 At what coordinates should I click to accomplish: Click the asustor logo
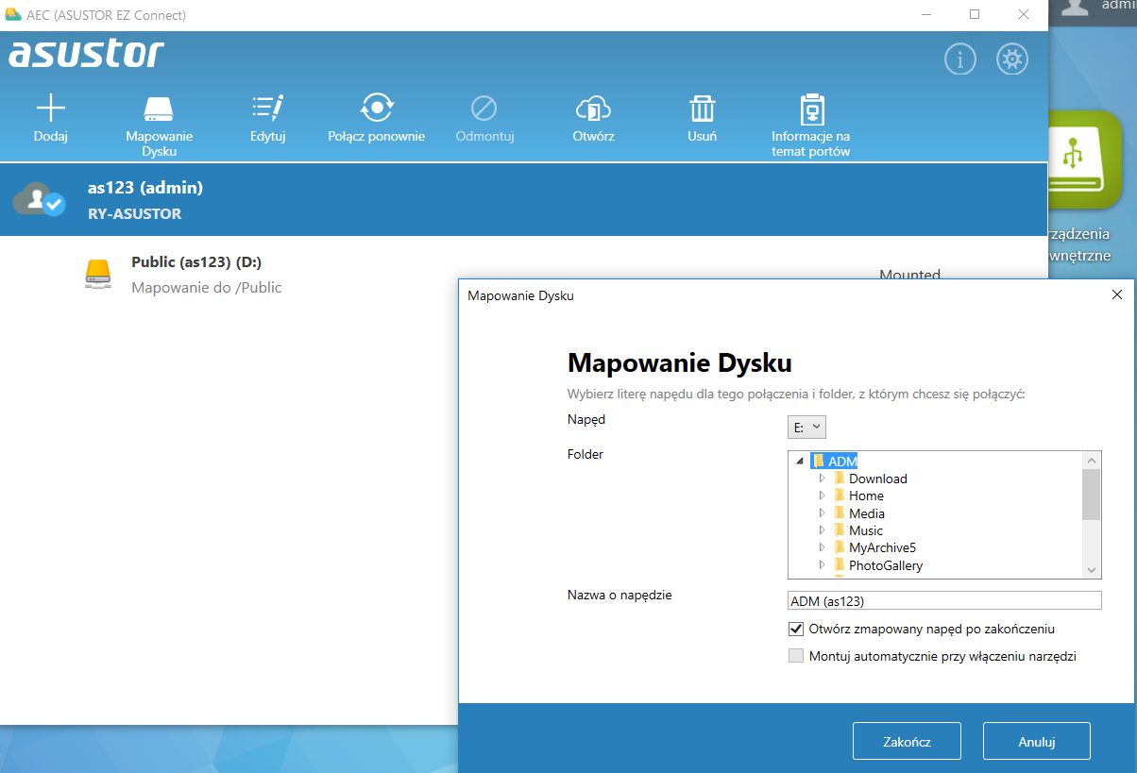coord(86,54)
